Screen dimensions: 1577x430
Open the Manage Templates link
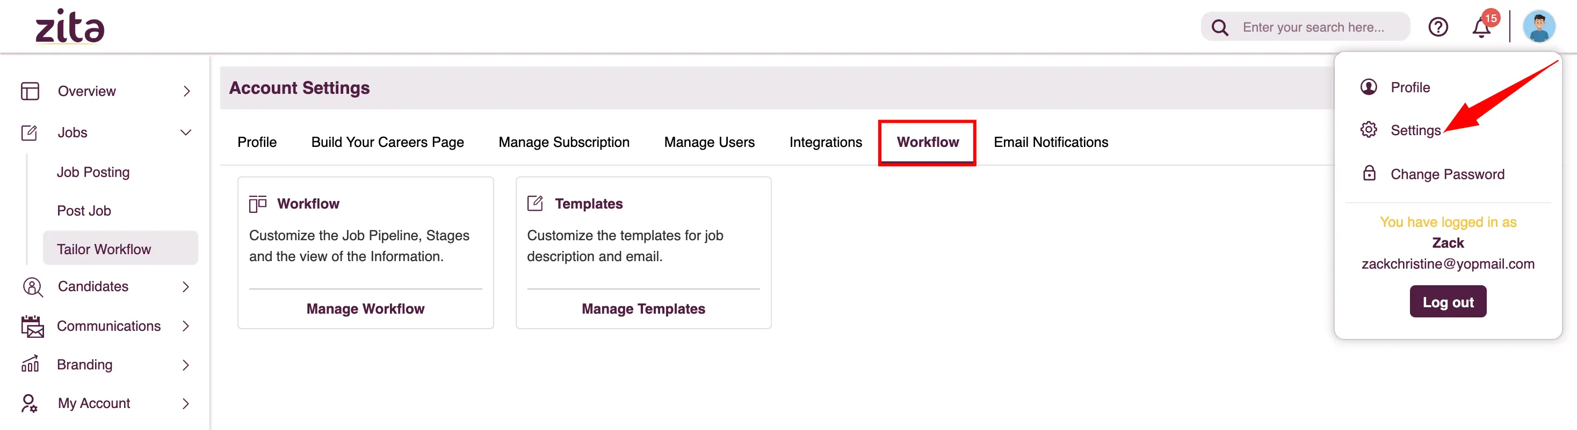click(x=643, y=308)
